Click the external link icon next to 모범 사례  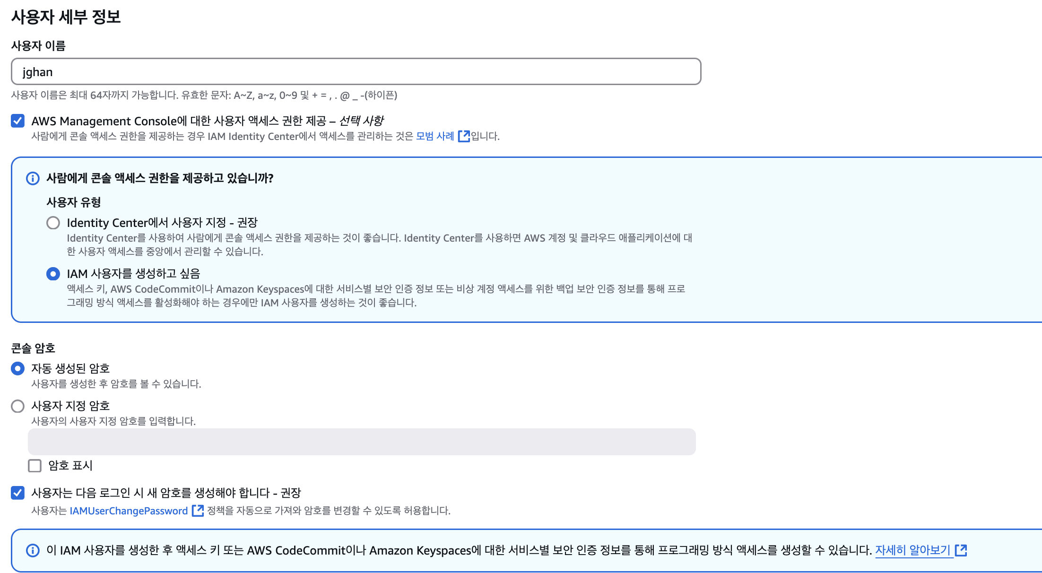(464, 136)
